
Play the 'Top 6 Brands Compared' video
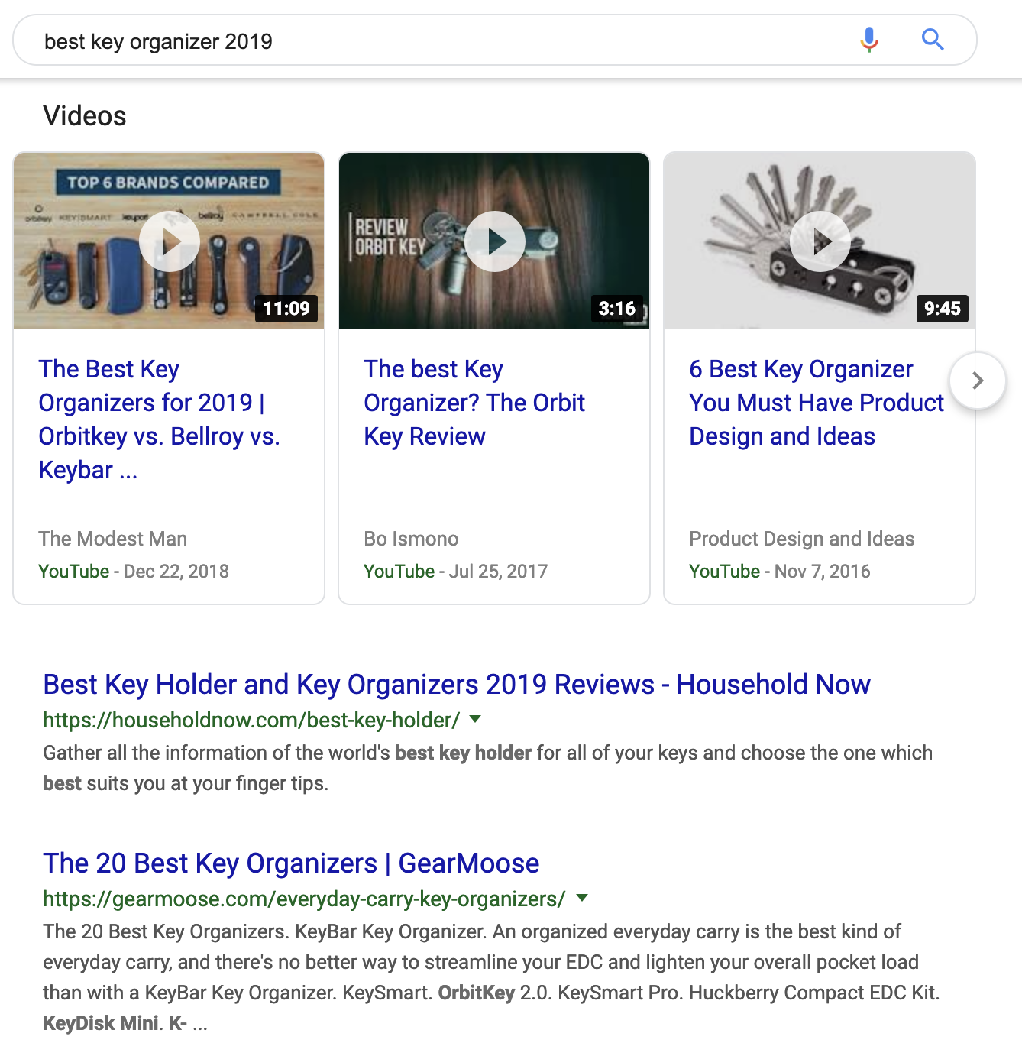pos(170,241)
